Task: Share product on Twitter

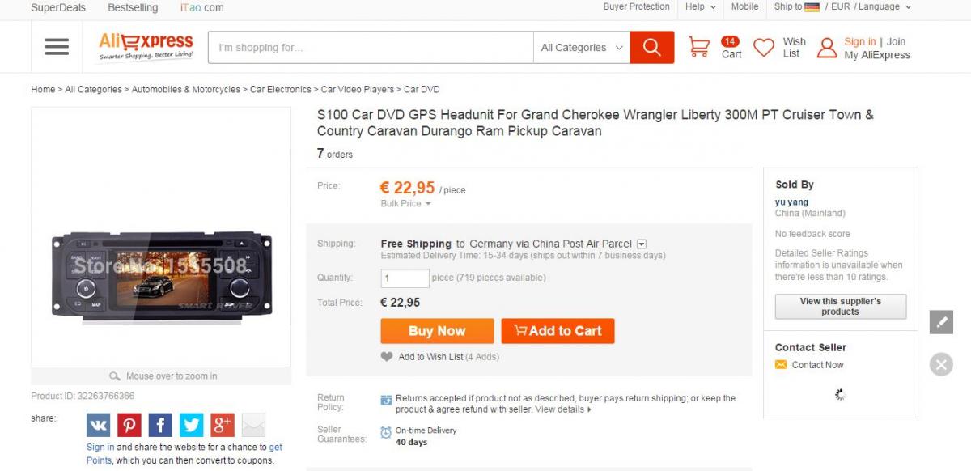Action: (x=192, y=425)
